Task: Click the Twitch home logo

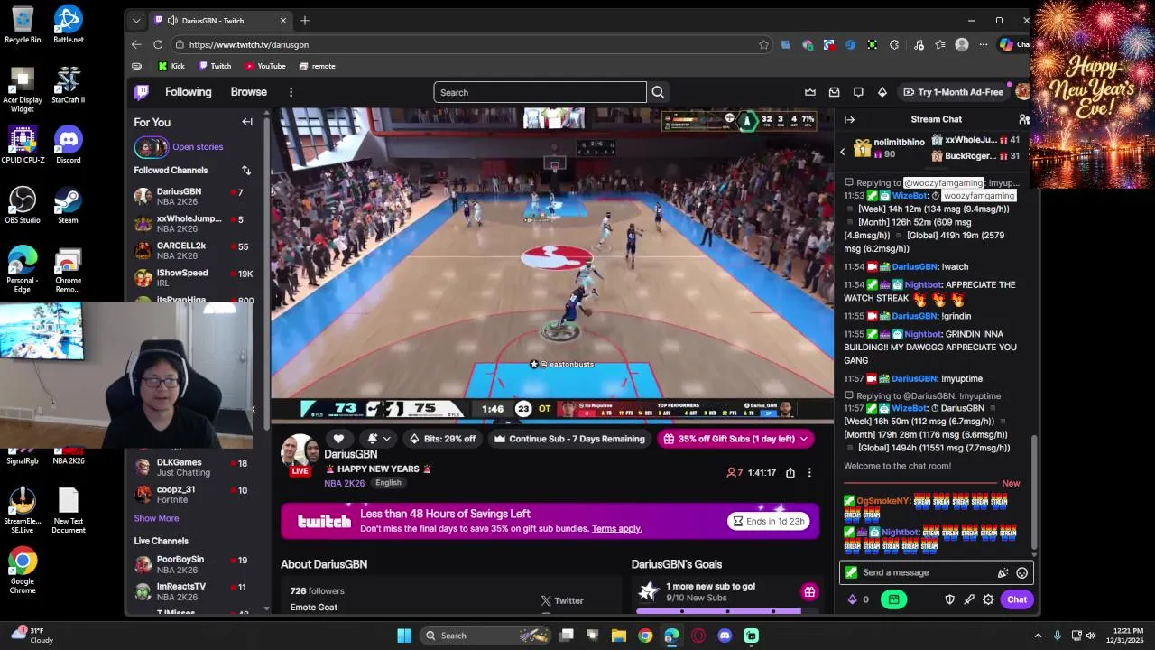Action: pyautogui.click(x=142, y=92)
